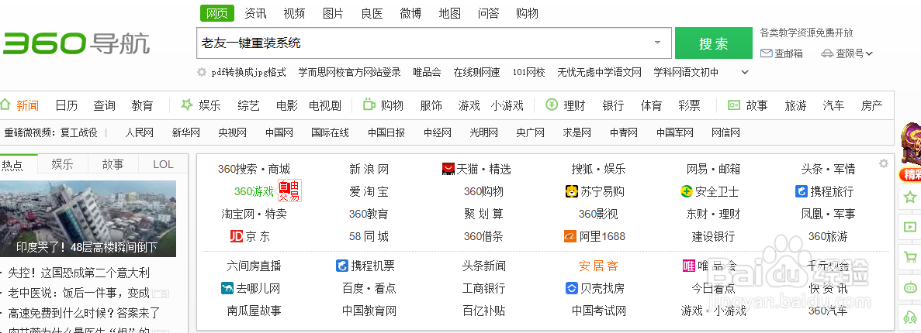Open the 各类教学资源免费开放 notice
This screenshot has width=921, height=333.
pos(806,33)
